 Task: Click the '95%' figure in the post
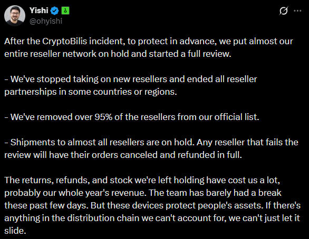point(103,117)
